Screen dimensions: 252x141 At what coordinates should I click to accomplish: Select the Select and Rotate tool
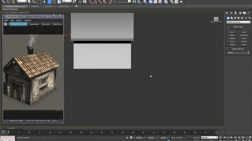pos(54,2)
